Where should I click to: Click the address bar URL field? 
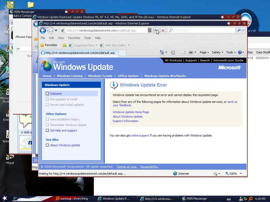(x=104, y=31)
